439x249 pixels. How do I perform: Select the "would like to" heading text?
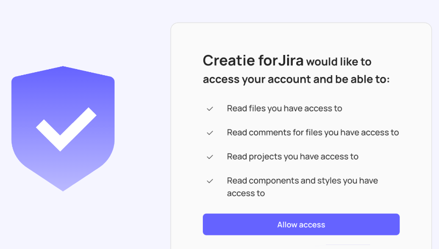click(x=339, y=62)
